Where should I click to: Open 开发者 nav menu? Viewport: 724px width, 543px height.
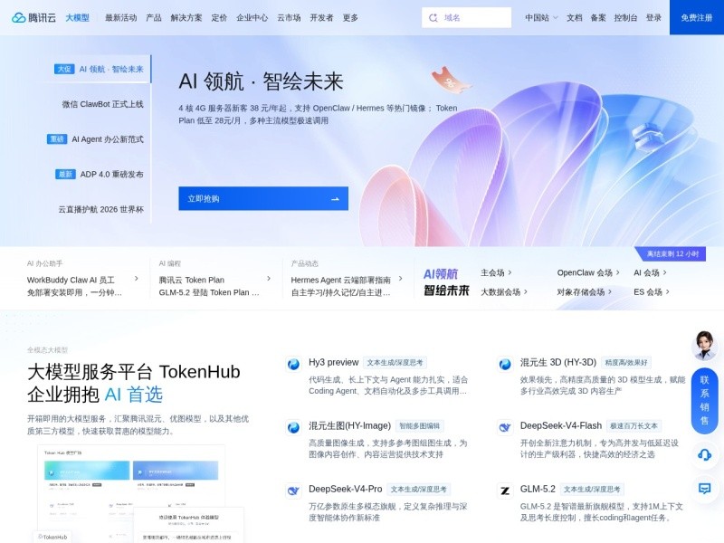pyautogui.click(x=321, y=17)
